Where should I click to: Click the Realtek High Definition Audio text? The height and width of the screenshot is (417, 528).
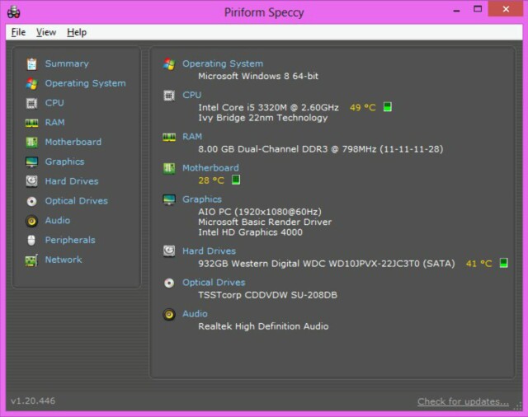263,326
